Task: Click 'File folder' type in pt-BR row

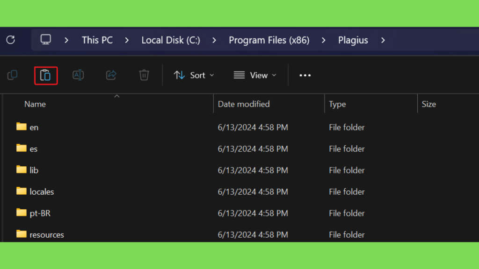Action: (347, 213)
